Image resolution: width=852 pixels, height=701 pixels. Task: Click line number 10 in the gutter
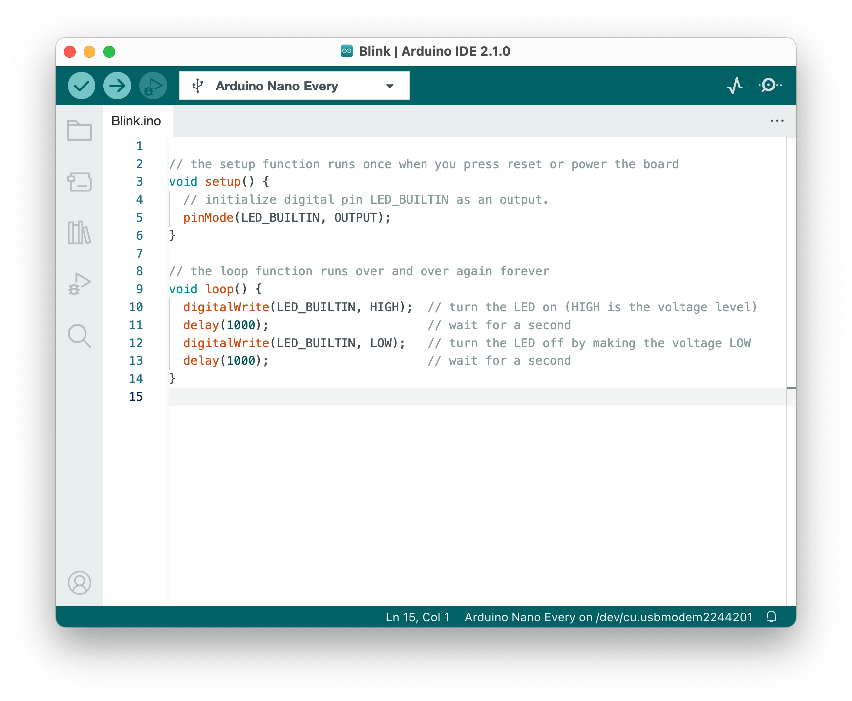[136, 307]
